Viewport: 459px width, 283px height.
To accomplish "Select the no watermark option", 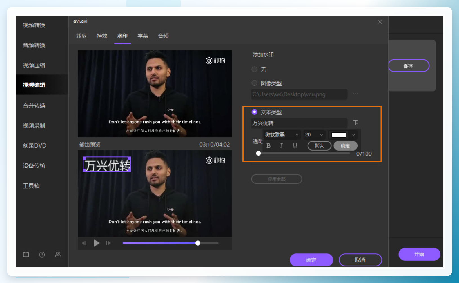I will point(255,69).
